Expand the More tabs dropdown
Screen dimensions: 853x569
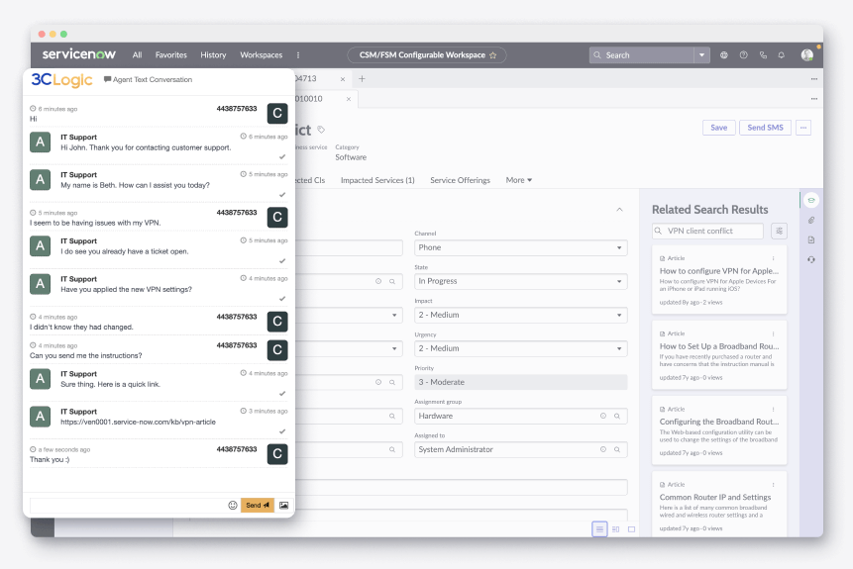518,180
